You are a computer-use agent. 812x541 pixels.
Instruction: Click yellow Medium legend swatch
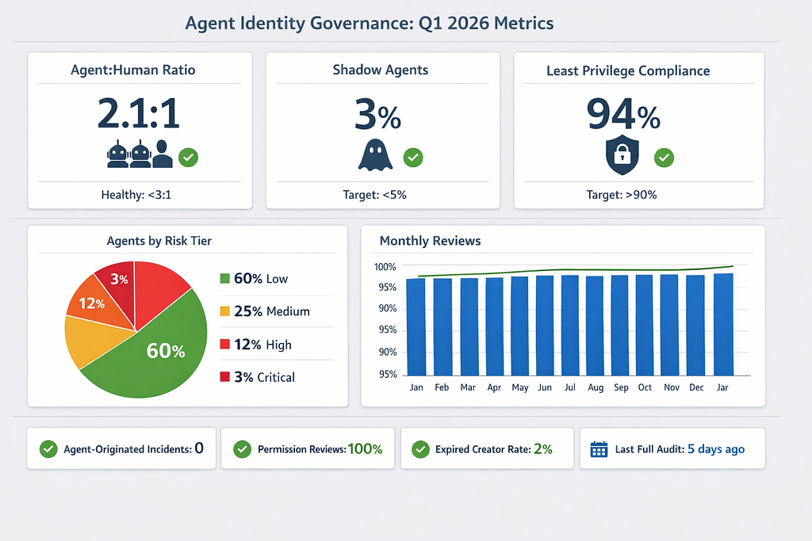(x=224, y=311)
